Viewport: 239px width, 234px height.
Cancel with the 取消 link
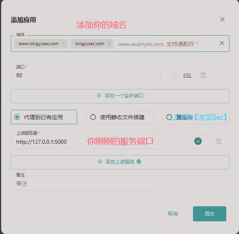[173, 214]
